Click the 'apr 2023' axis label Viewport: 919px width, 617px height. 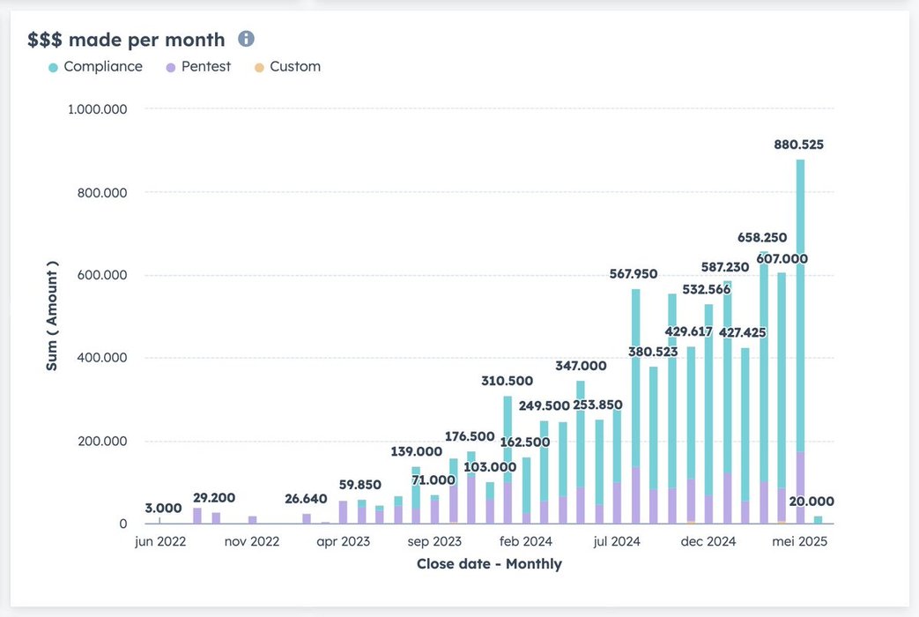[344, 541]
